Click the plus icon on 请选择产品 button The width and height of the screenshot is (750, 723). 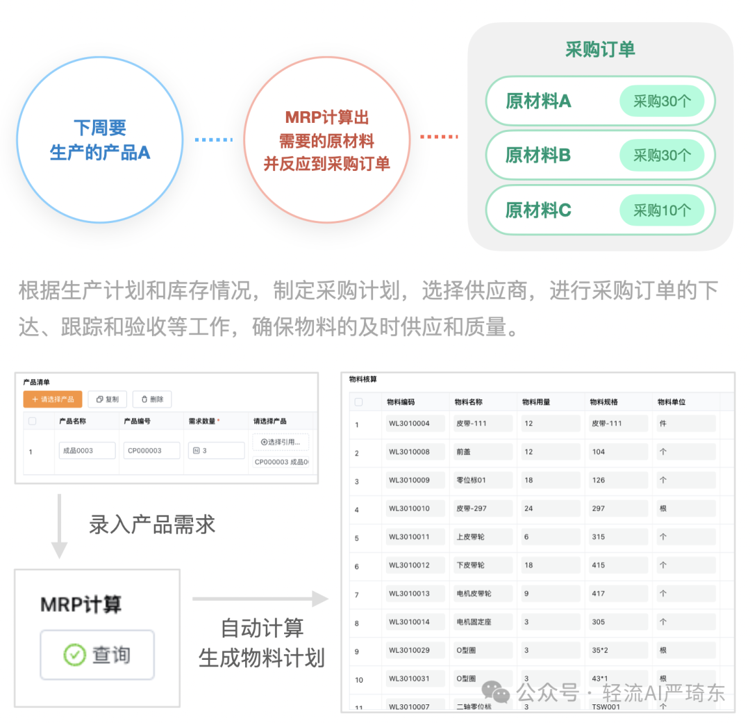pos(33,399)
